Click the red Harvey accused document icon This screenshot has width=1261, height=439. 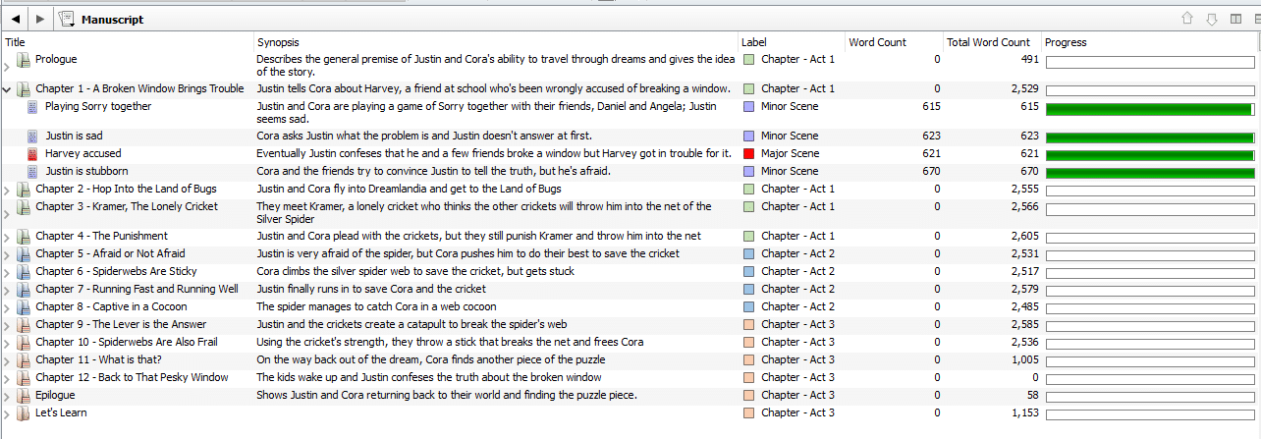tap(32, 154)
